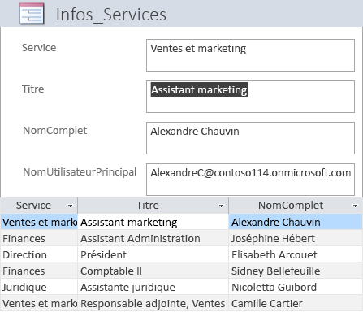Select the Joséphine Hébert cell
The image size is (363, 312).
point(296,238)
